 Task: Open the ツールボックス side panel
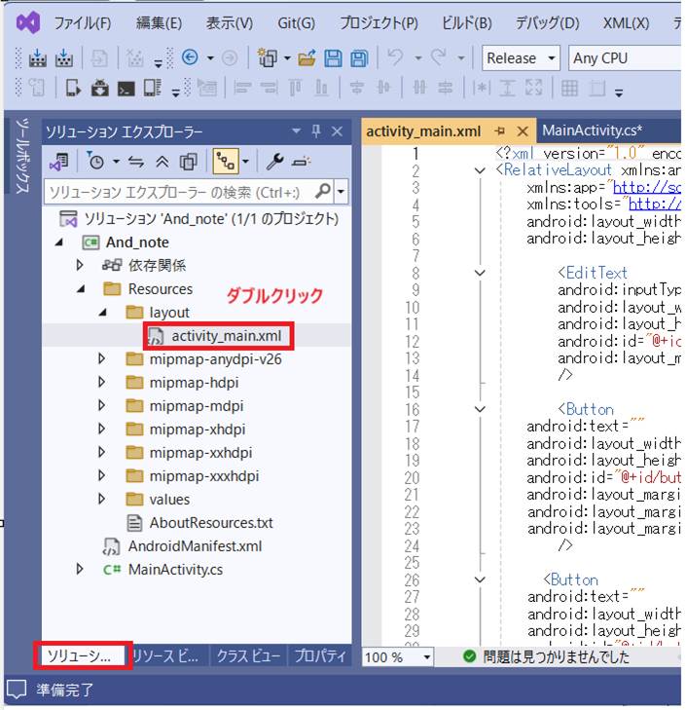click(x=21, y=158)
